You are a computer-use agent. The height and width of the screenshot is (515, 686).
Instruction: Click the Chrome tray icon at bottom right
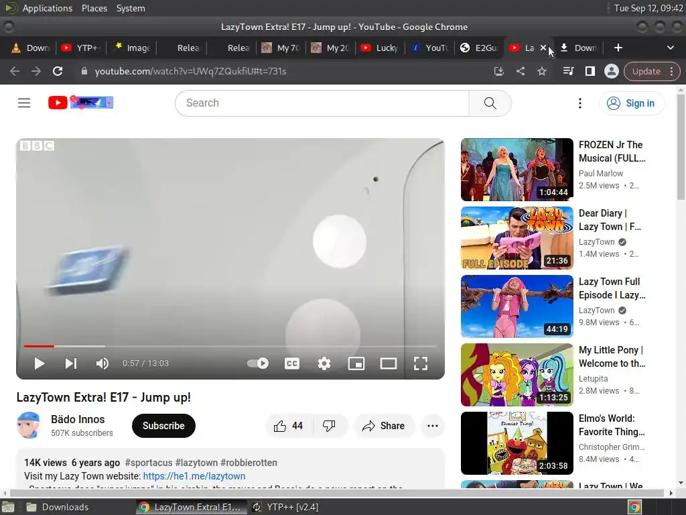coord(634,507)
